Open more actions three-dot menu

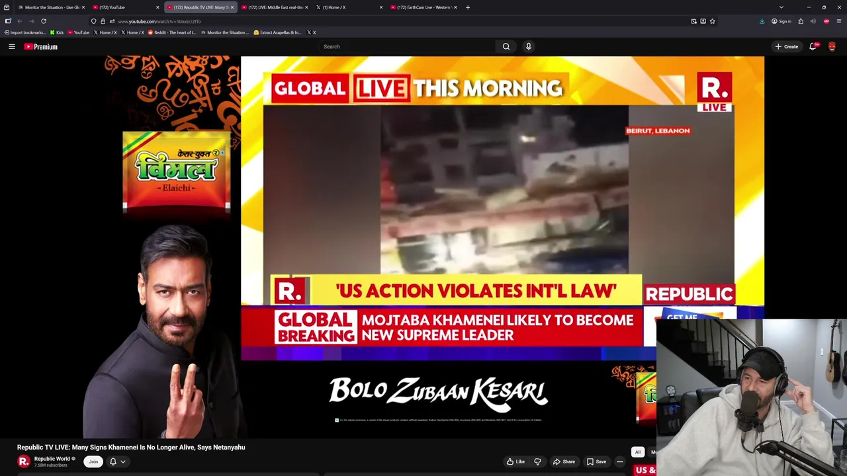point(619,461)
